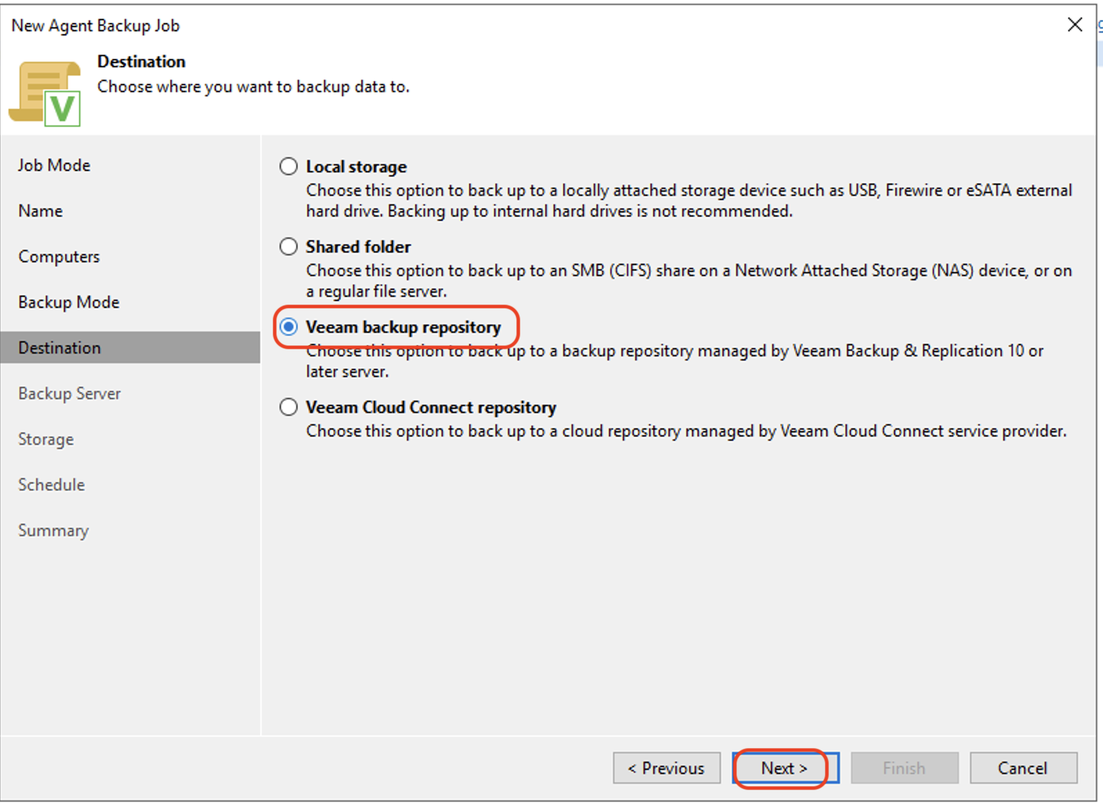Jump to the Backup Server step
The height and width of the screenshot is (804, 1103).
pos(69,394)
